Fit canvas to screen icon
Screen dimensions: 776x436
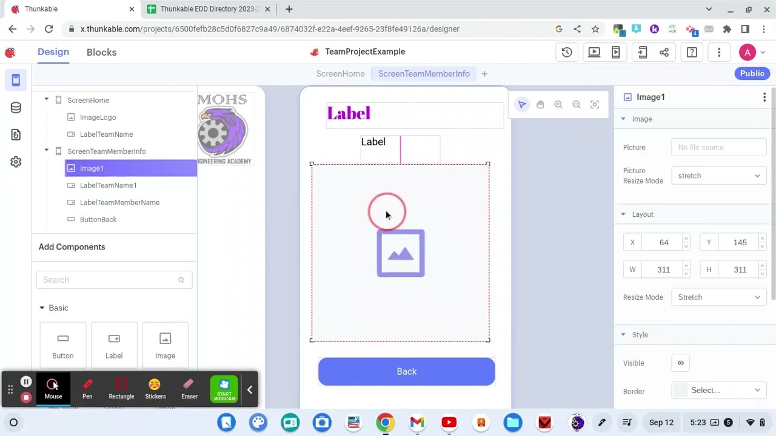(595, 105)
